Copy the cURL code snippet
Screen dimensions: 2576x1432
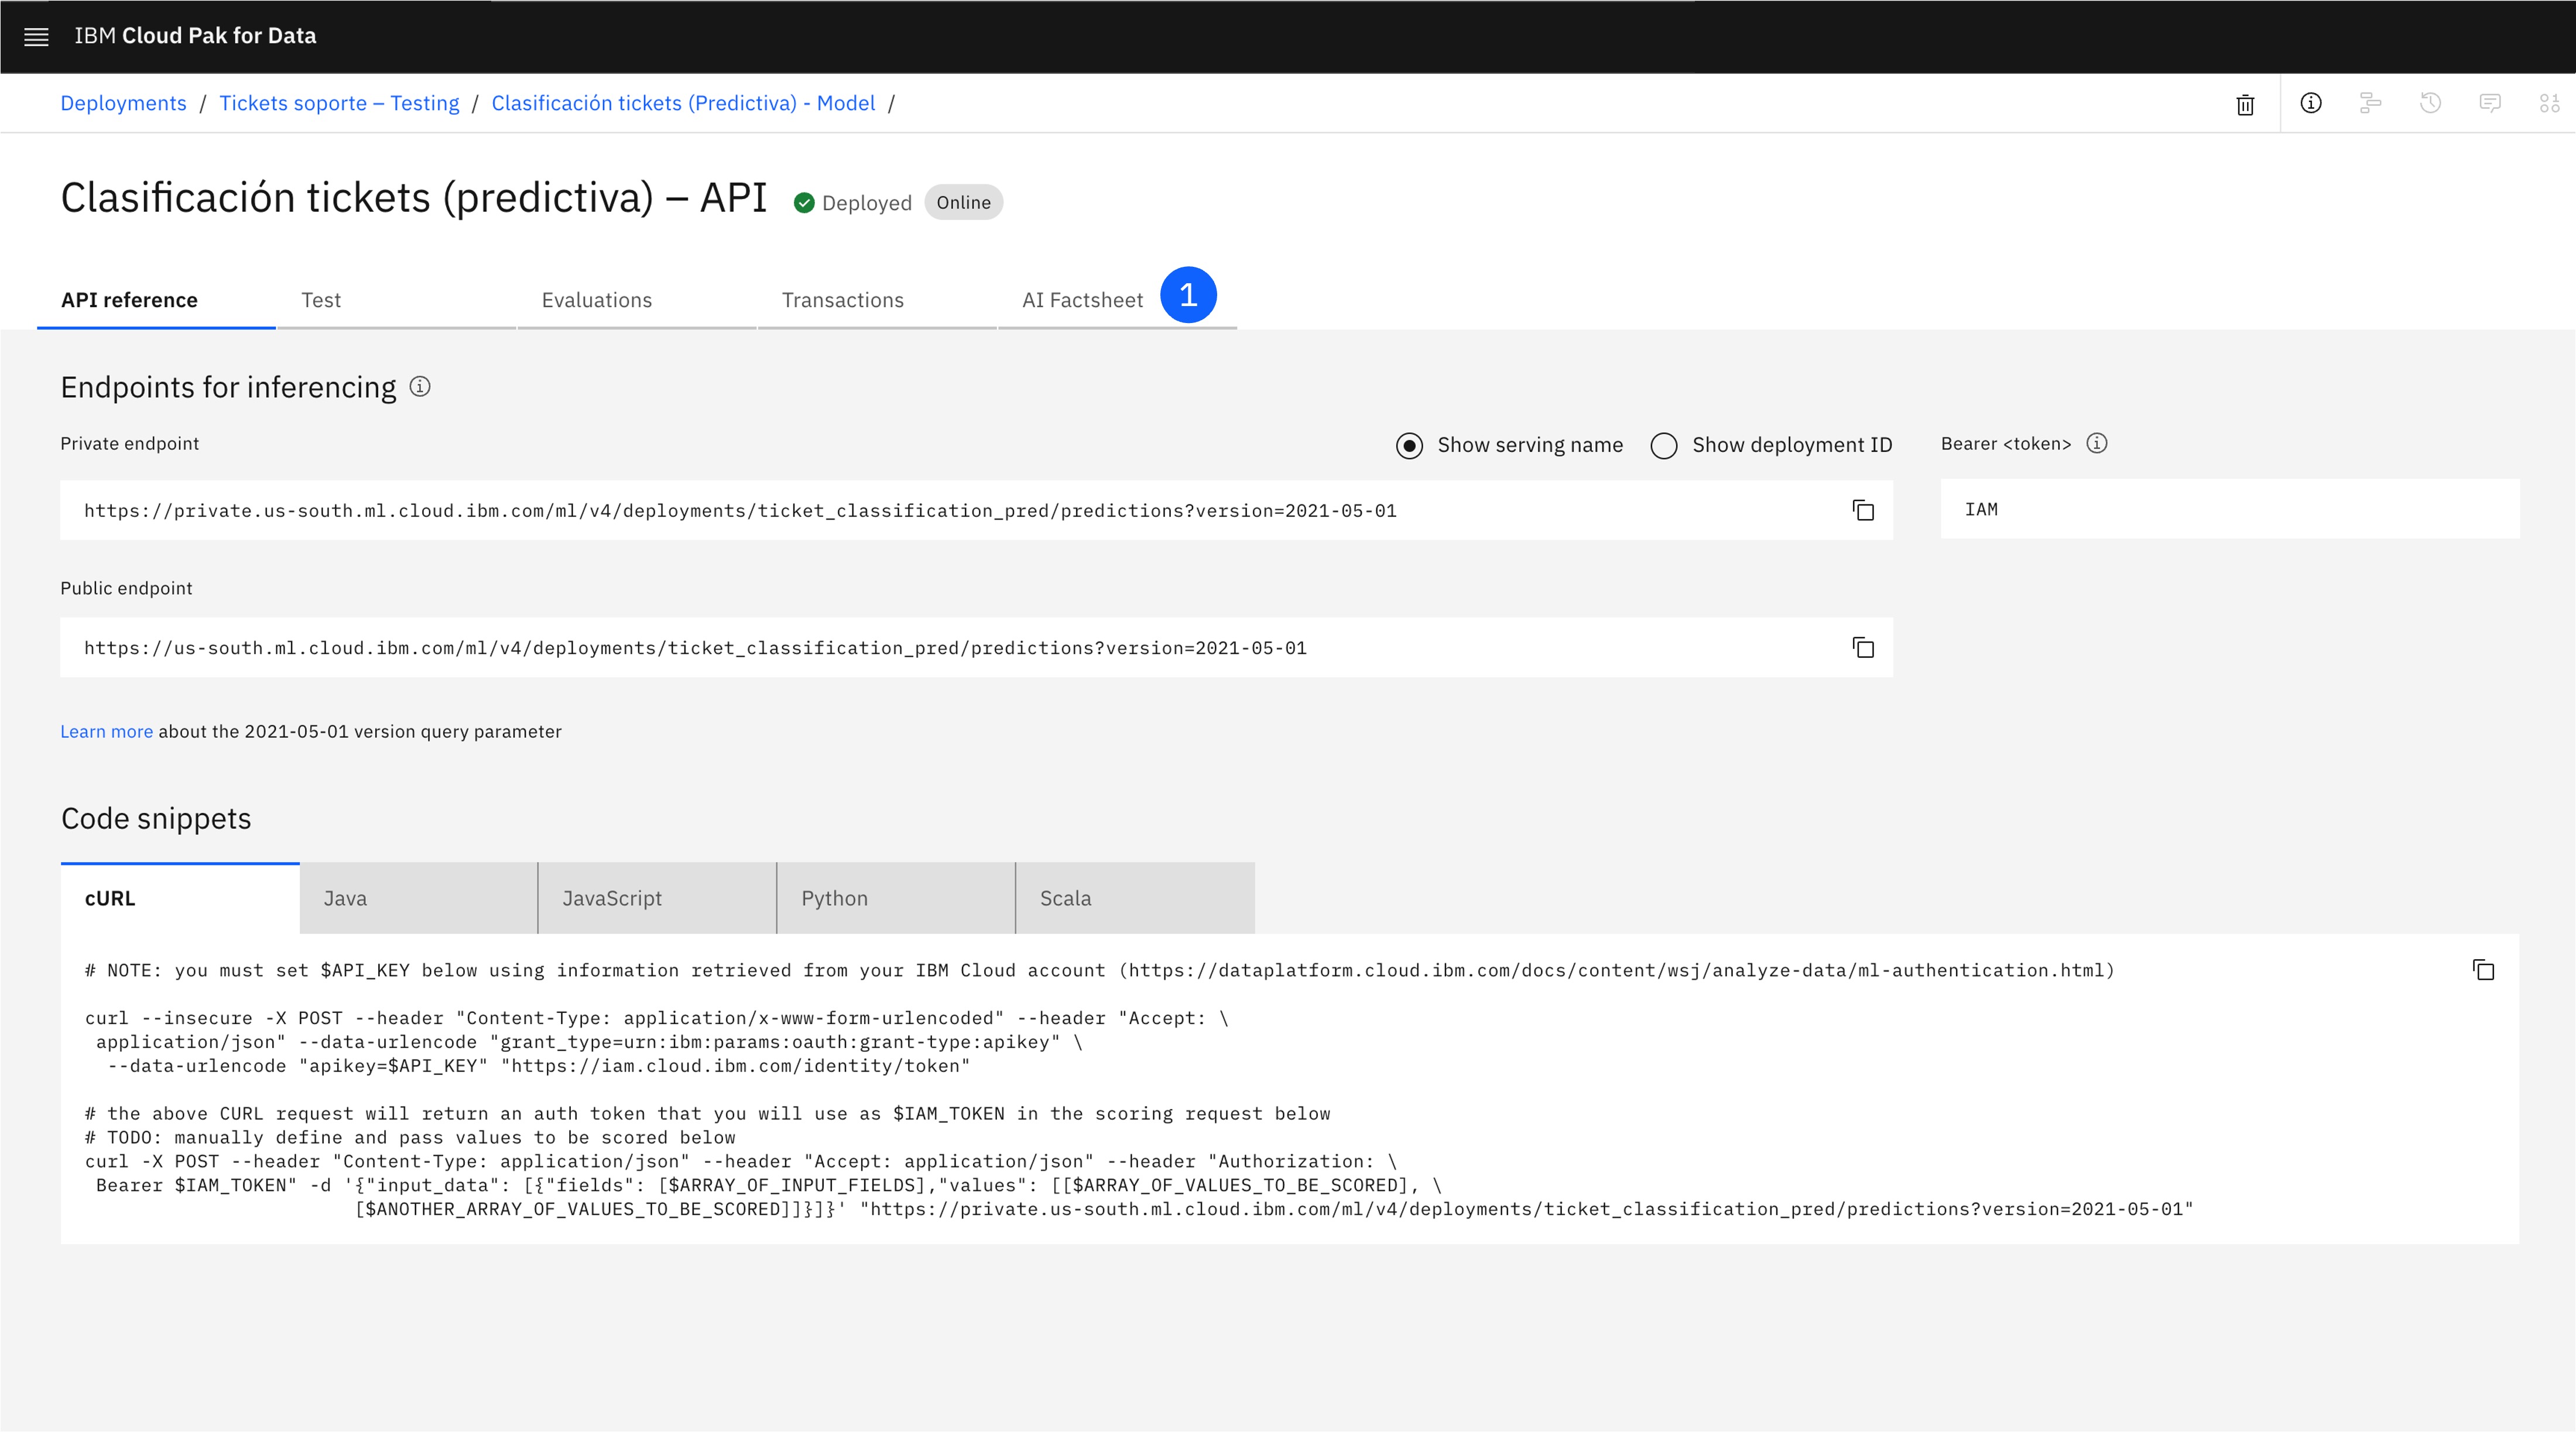(2483, 969)
